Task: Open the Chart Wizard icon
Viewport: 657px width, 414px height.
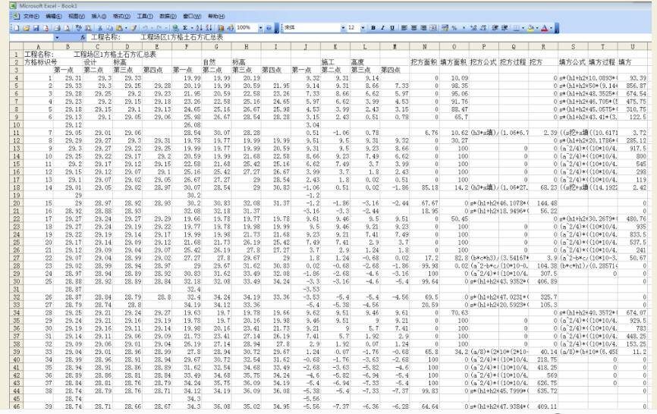Action: tap(221, 28)
